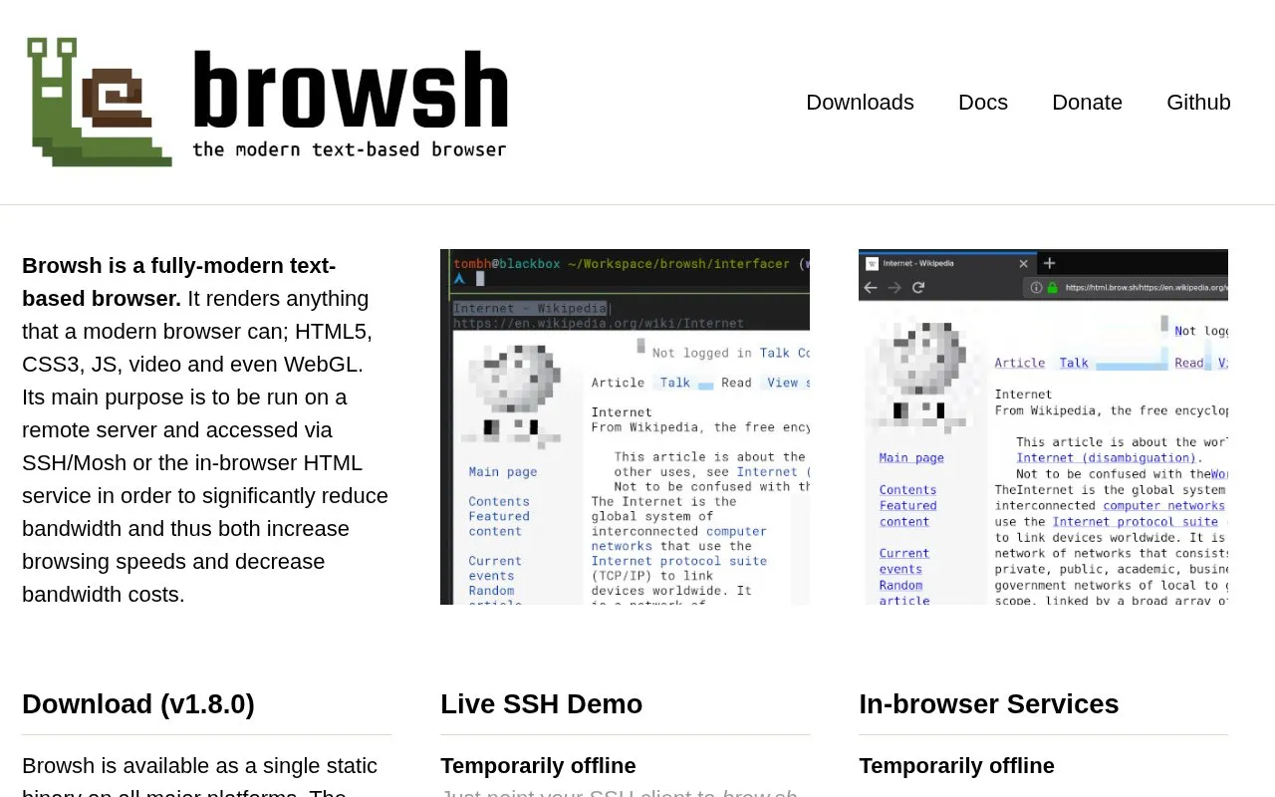Go to the Donate page

pos(1087,103)
